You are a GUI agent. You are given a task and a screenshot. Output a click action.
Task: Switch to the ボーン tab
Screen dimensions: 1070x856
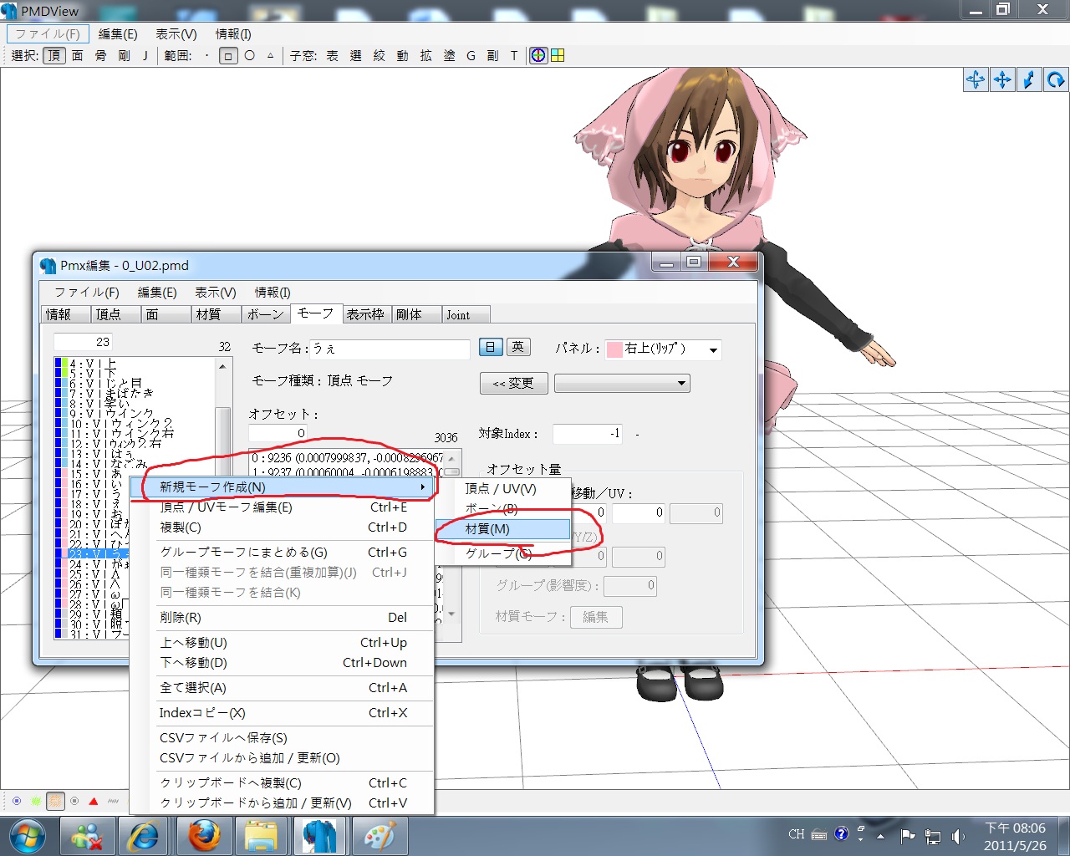[x=266, y=314]
